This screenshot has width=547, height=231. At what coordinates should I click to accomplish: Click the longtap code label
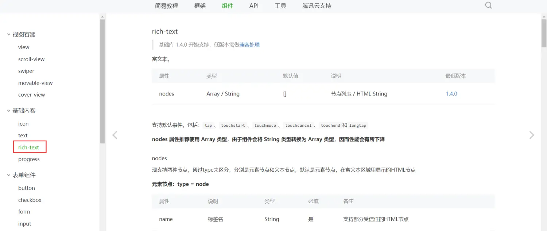pos(358,125)
